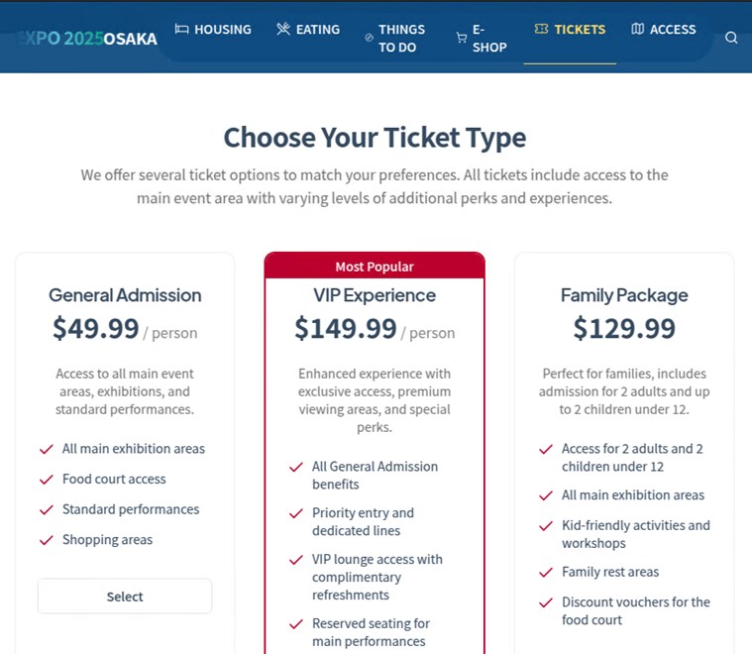Viewport: 752px width, 654px height.
Task: Go to the Housing nav item
Action: (x=222, y=29)
